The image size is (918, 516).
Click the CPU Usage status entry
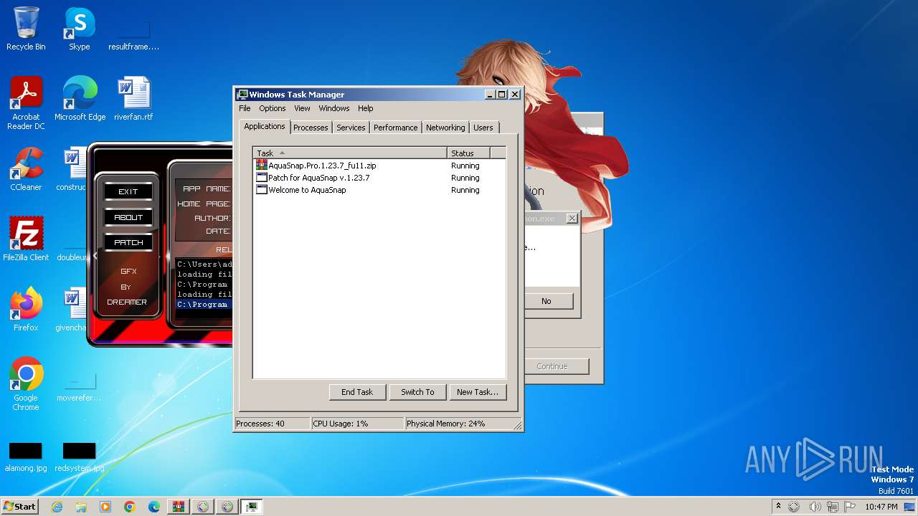[357, 424]
